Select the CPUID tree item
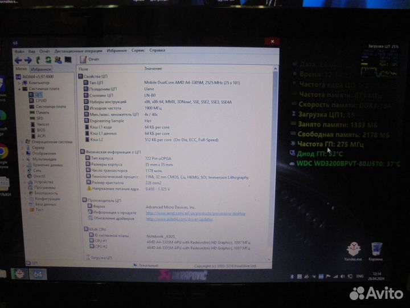 (38, 100)
